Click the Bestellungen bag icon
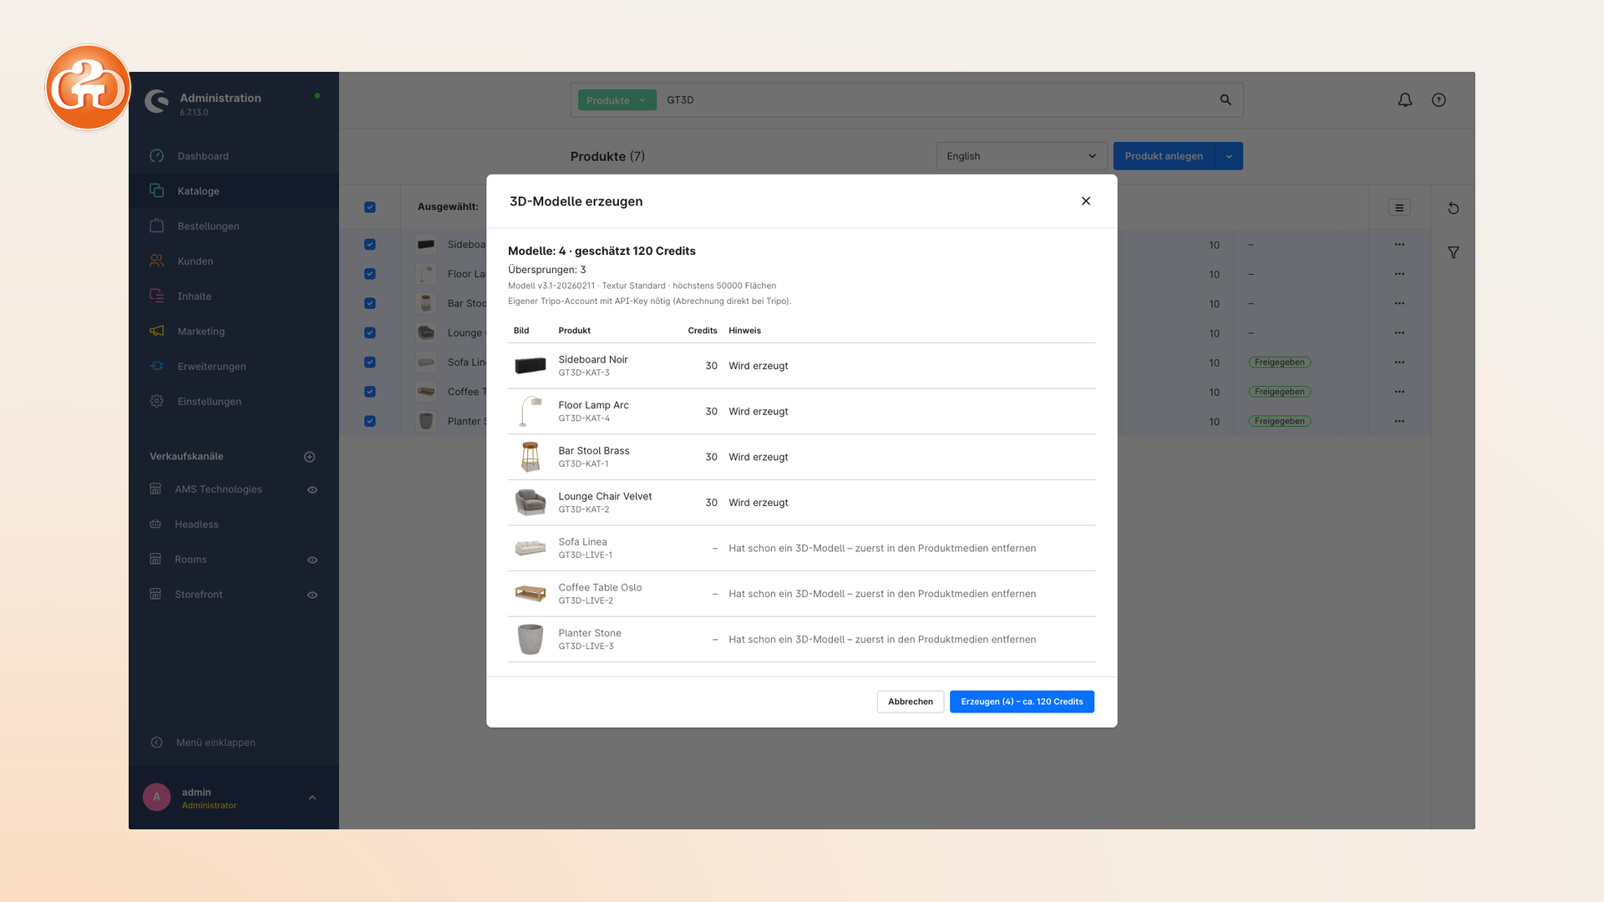This screenshot has width=1604, height=902. (156, 226)
